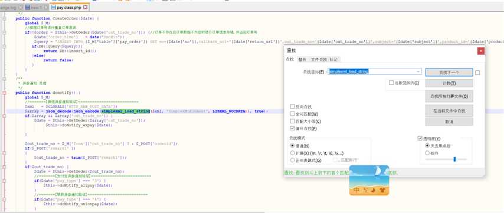Collapse fold marker at if($out_trade_no) line
Image resolution: width=504 pixels, height=213 pixels.
(4, 167)
